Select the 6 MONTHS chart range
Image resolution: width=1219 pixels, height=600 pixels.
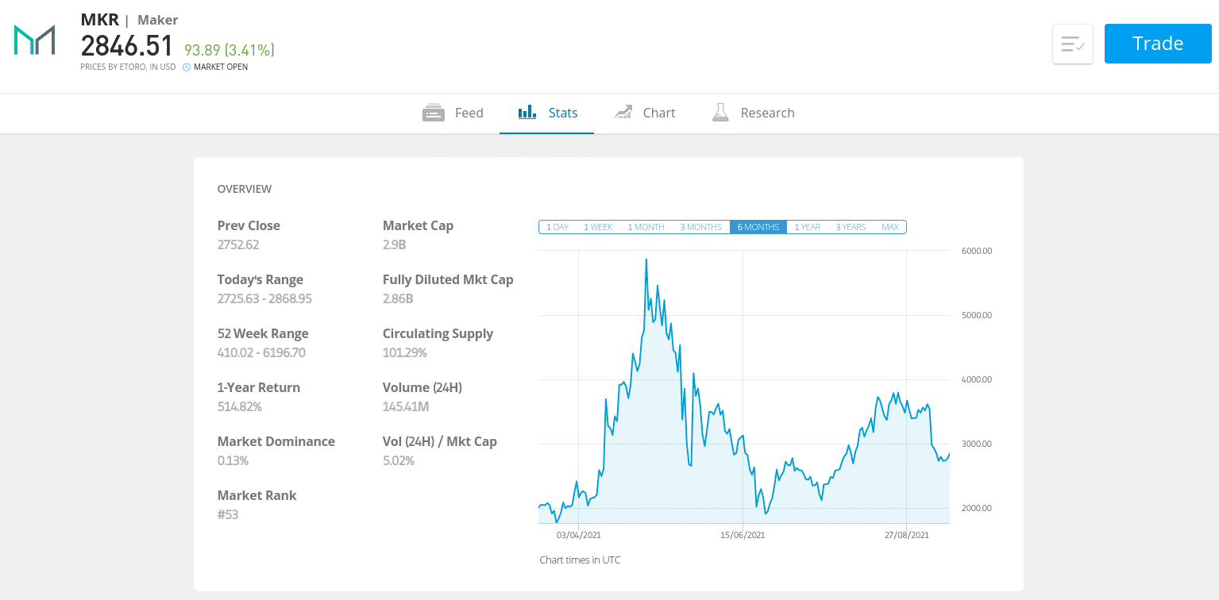pyautogui.click(x=758, y=227)
